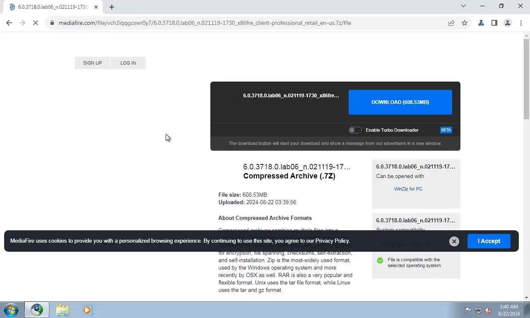This screenshot has height=318, width=530.
Task: Go back with the browser back arrow
Action: [x=9, y=23]
